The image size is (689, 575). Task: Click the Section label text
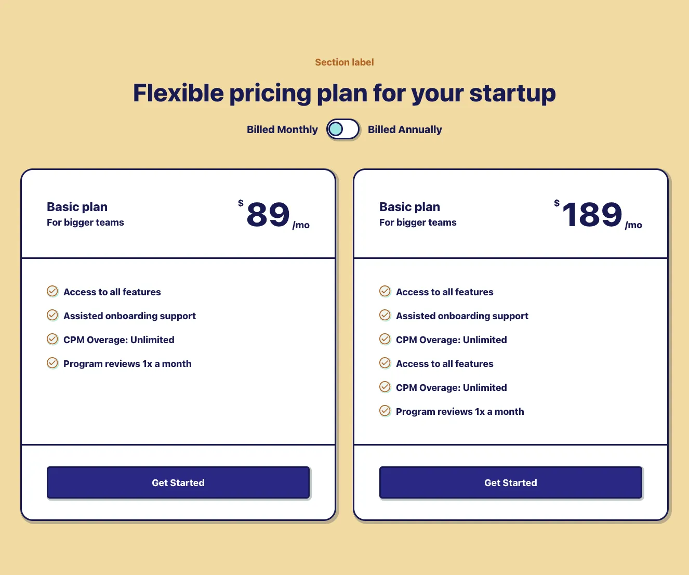click(344, 62)
